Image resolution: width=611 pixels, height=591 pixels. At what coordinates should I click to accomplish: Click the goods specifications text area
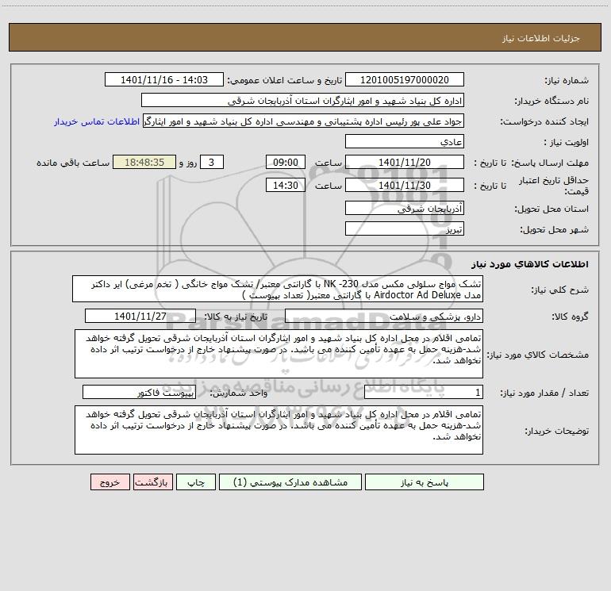coord(279,354)
